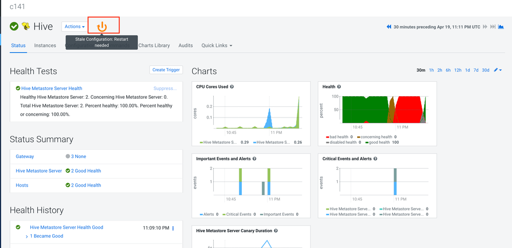Viewport: 512px width, 248px height.
Task: Expand the Quick Links menu
Action: (217, 46)
